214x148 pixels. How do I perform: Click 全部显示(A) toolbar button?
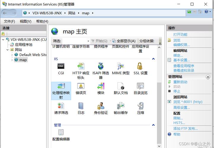pyautogui.click(x=124, y=41)
